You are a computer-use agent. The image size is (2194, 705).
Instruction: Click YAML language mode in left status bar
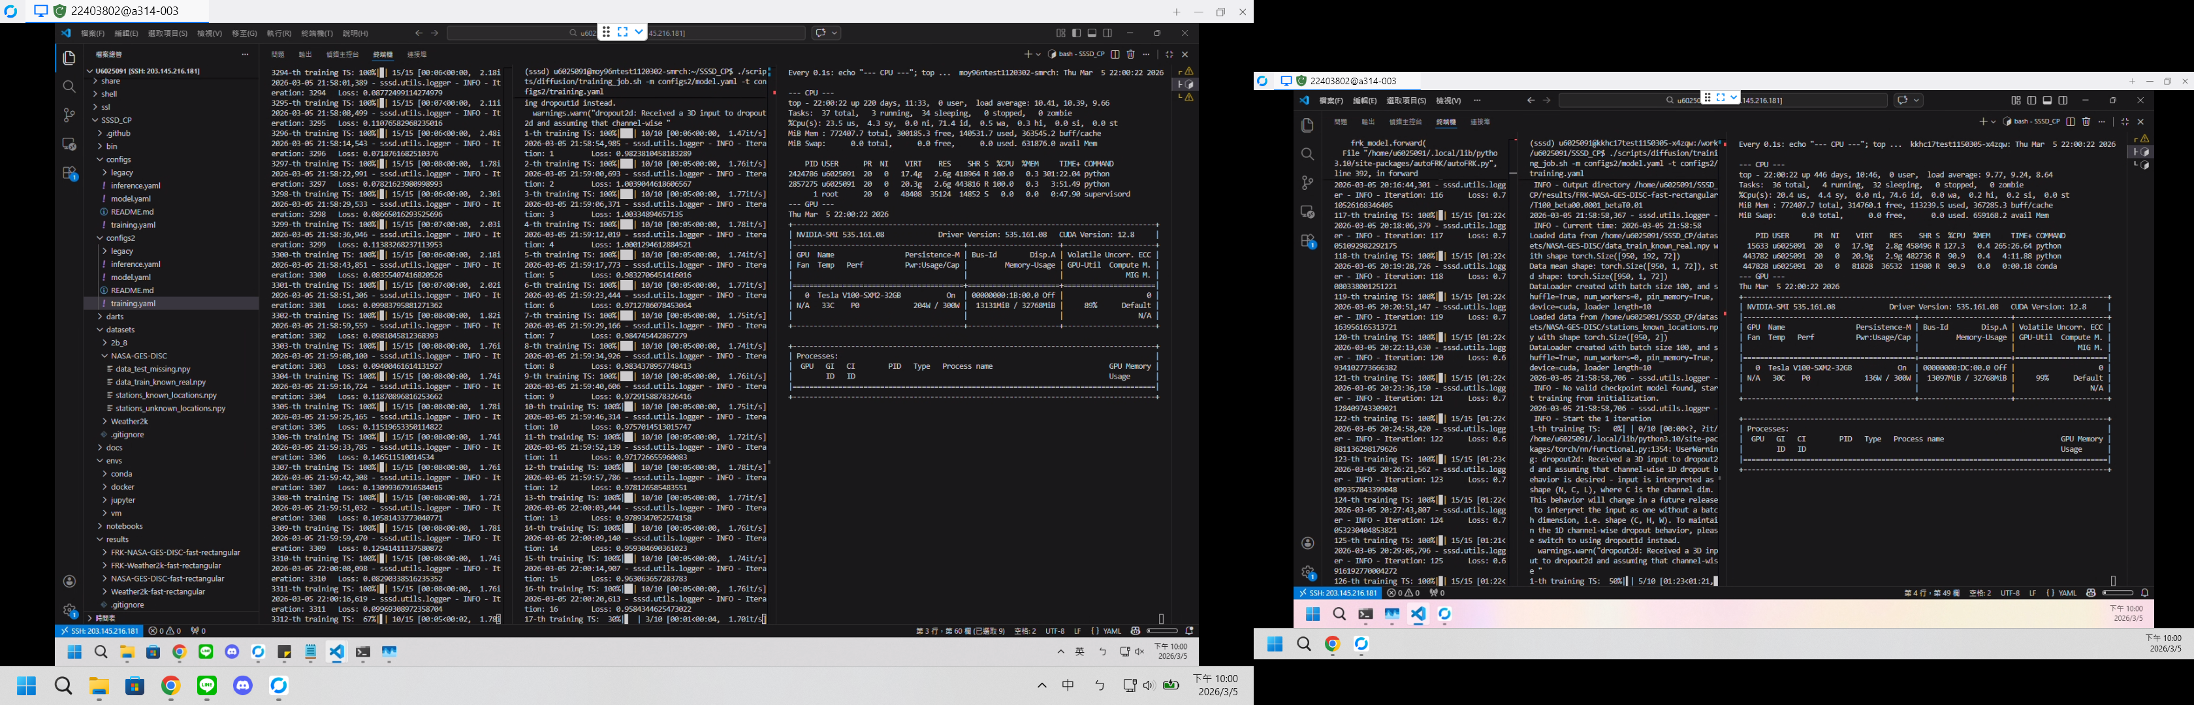1112,631
